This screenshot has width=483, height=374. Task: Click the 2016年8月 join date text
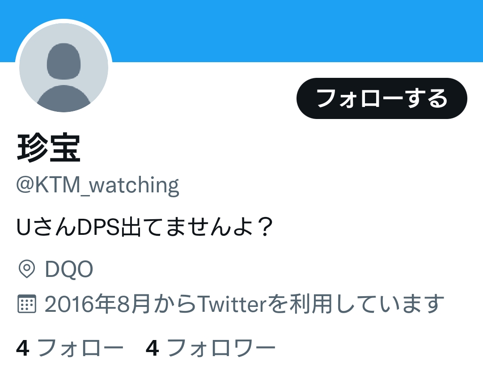pyautogui.click(x=97, y=304)
